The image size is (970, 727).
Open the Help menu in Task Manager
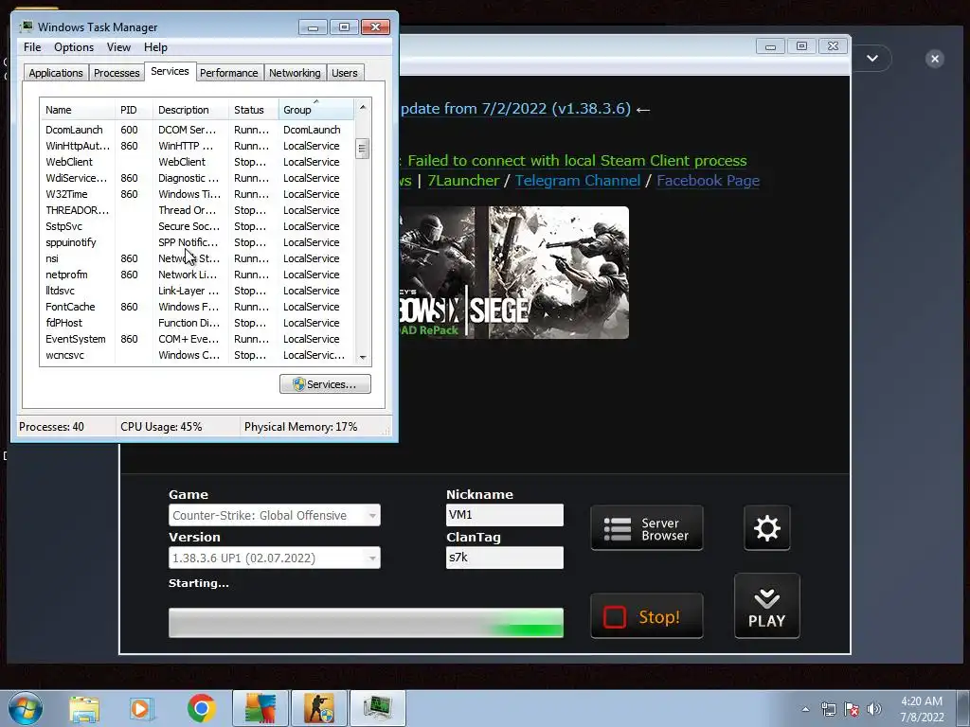pyautogui.click(x=155, y=47)
